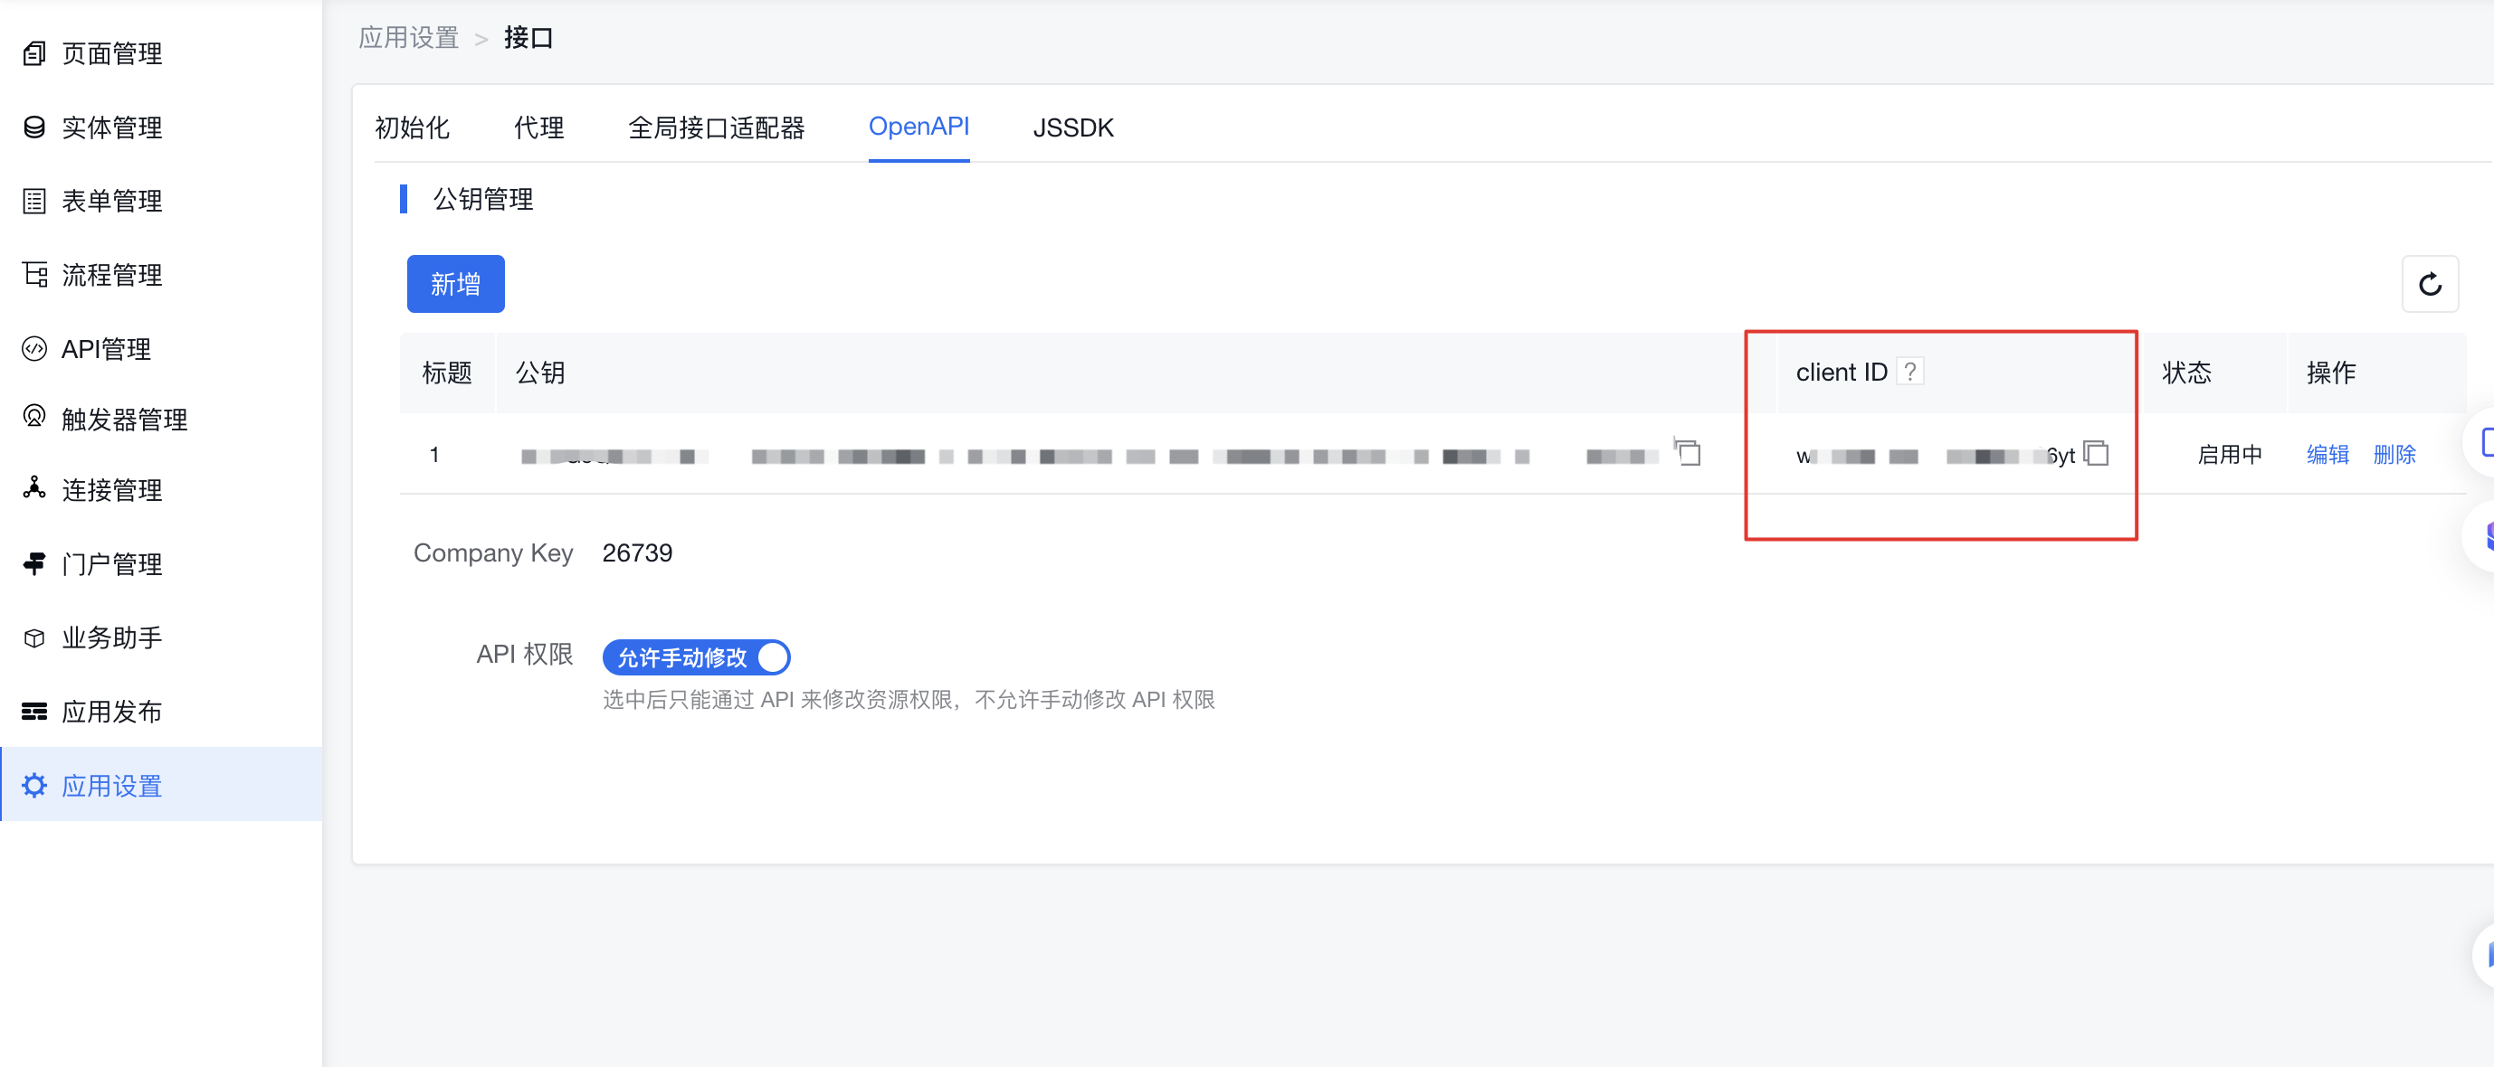Click the 新增 button

[x=455, y=285]
